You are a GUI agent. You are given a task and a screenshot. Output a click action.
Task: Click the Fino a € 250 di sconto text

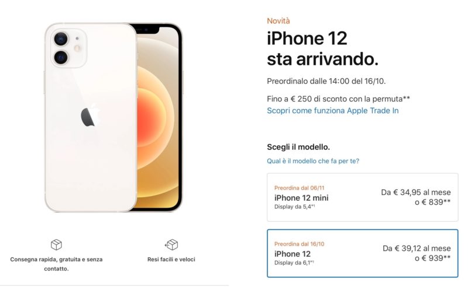339,99
